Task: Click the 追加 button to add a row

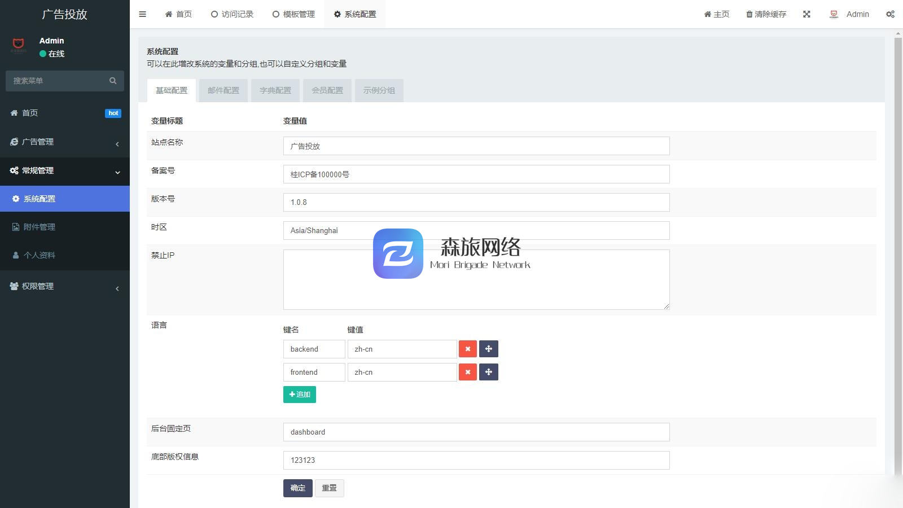Action: (300, 395)
